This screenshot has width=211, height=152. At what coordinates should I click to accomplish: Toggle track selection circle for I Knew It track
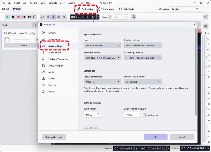(5, 33)
